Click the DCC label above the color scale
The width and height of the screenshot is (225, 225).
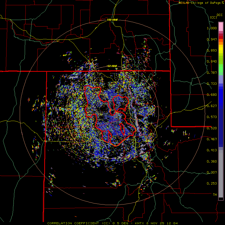220,15
